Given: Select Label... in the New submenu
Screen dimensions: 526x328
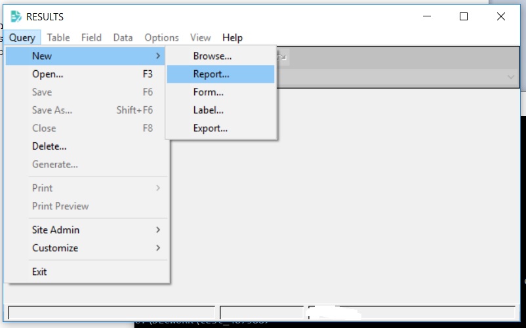Looking at the screenshot, I should tap(221, 110).
